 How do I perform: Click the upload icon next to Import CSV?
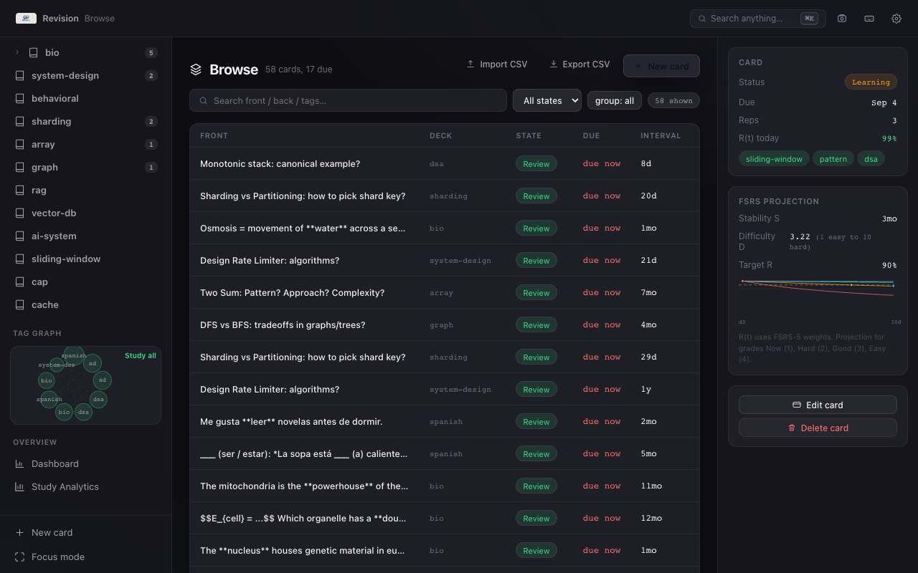point(470,64)
